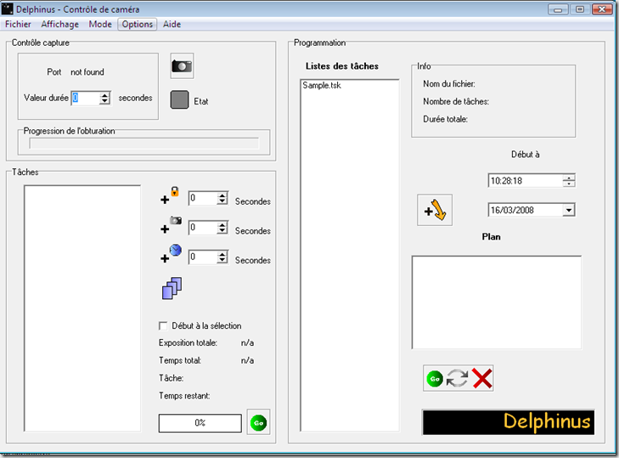Click the Delphinus app icon in title bar
This screenshot has width=619, height=458.
[7, 8]
